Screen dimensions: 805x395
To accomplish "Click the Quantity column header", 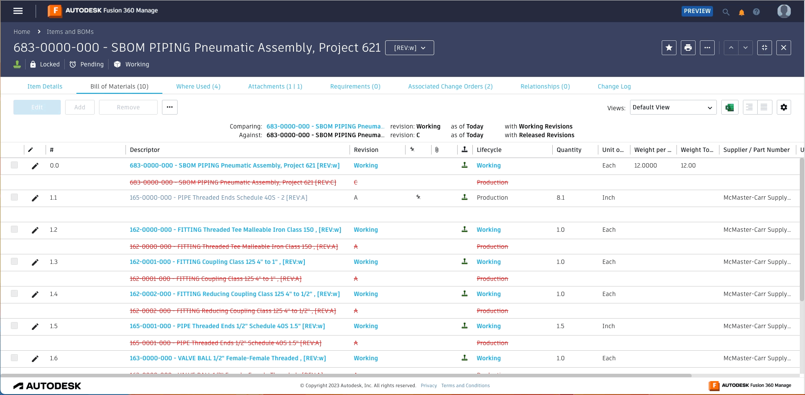I will pyautogui.click(x=569, y=150).
